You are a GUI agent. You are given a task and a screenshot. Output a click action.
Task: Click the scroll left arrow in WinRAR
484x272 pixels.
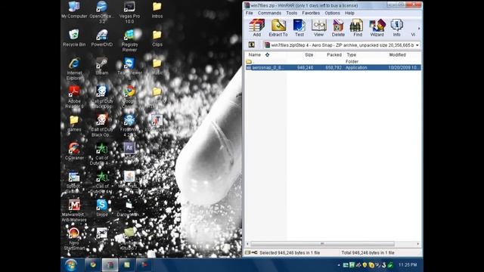[x=247, y=243]
